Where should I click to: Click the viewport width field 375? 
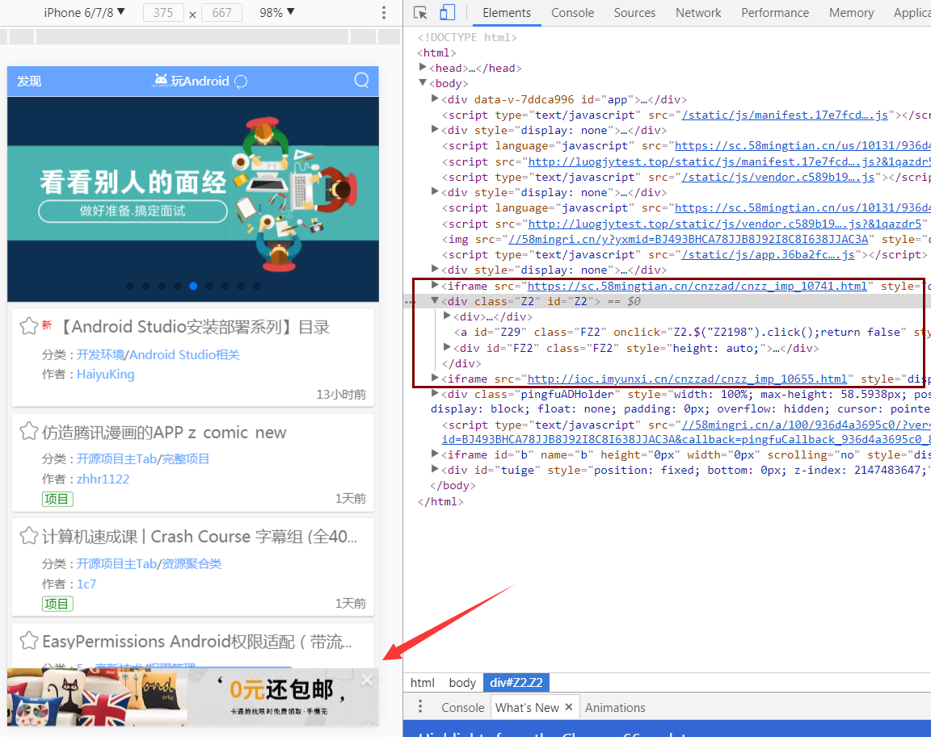click(162, 12)
